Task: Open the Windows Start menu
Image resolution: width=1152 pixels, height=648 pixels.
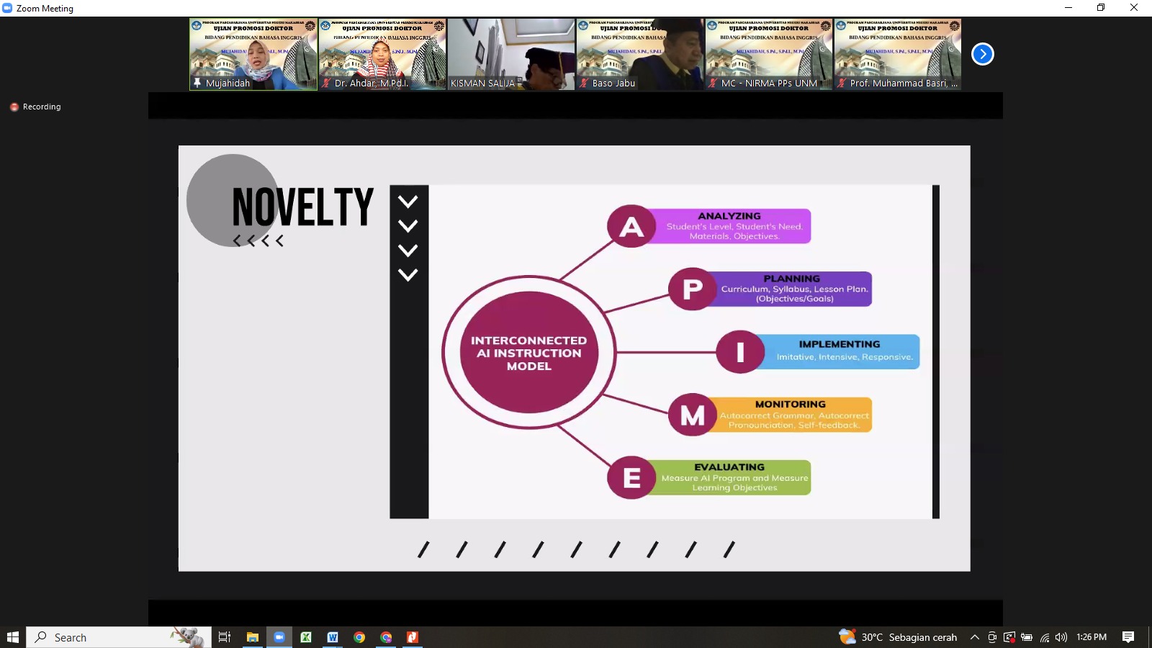Action: [13, 637]
